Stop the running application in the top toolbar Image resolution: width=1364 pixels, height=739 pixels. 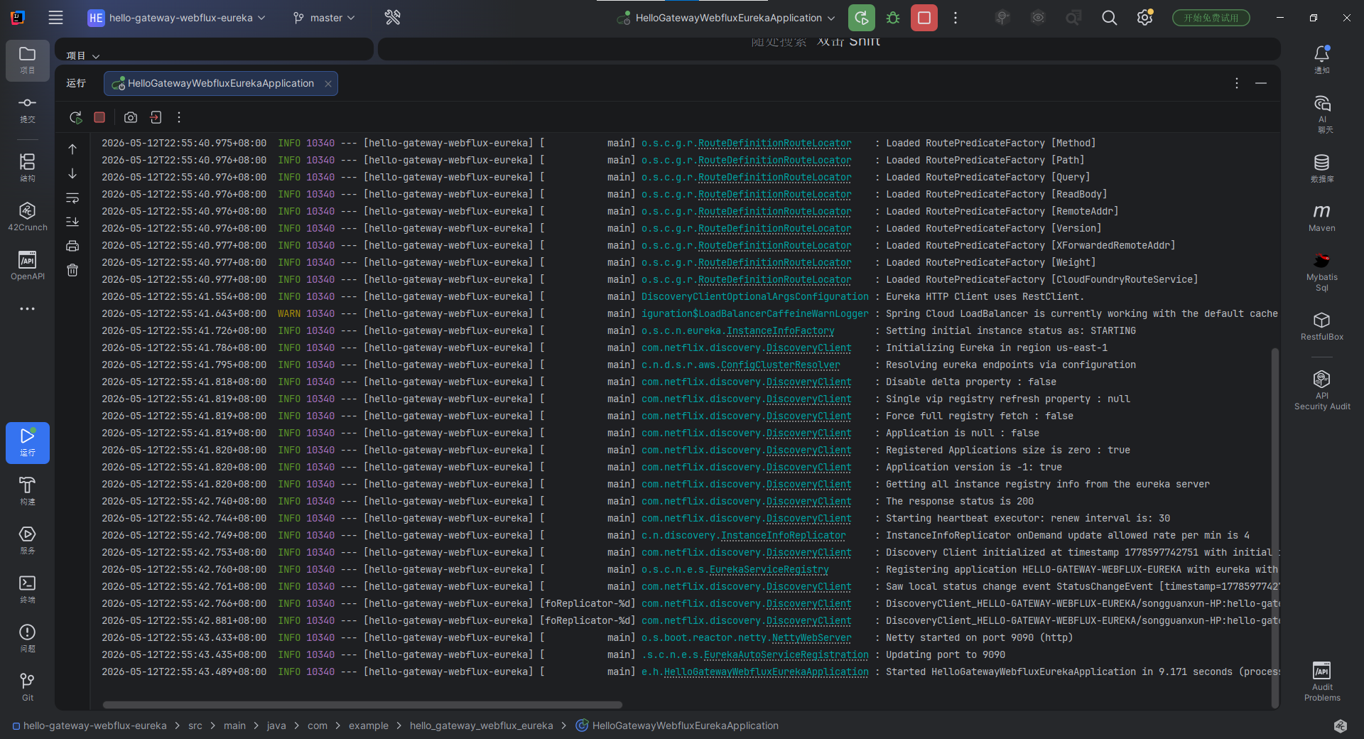924,18
